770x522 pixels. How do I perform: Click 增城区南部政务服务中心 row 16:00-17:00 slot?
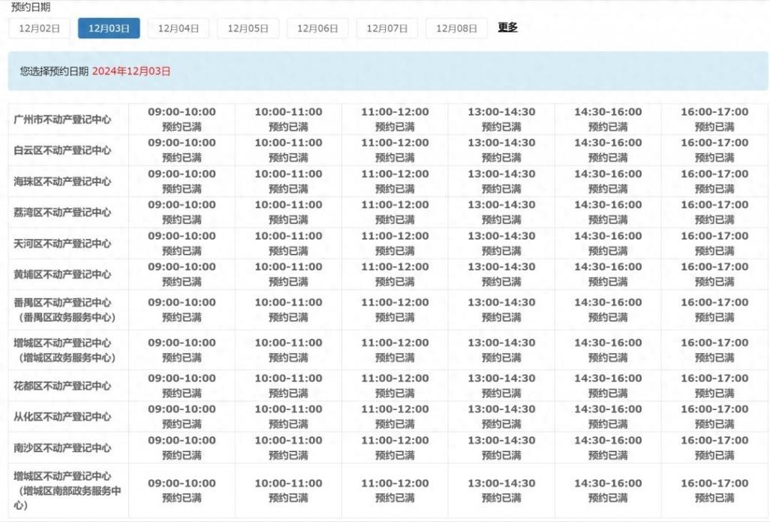(714, 490)
